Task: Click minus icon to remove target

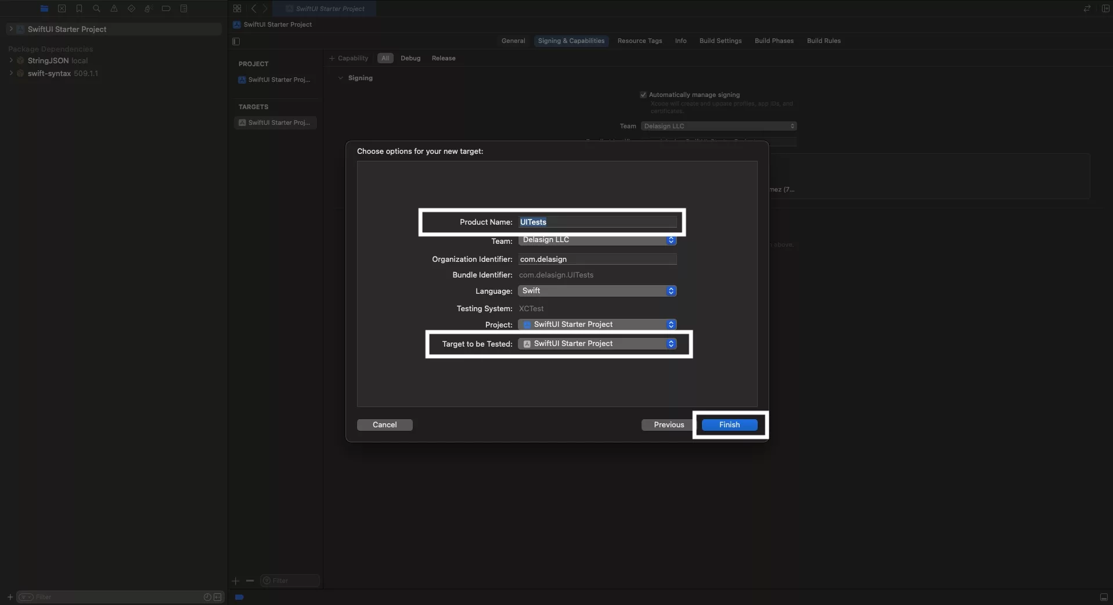Action: (x=250, y=581)
